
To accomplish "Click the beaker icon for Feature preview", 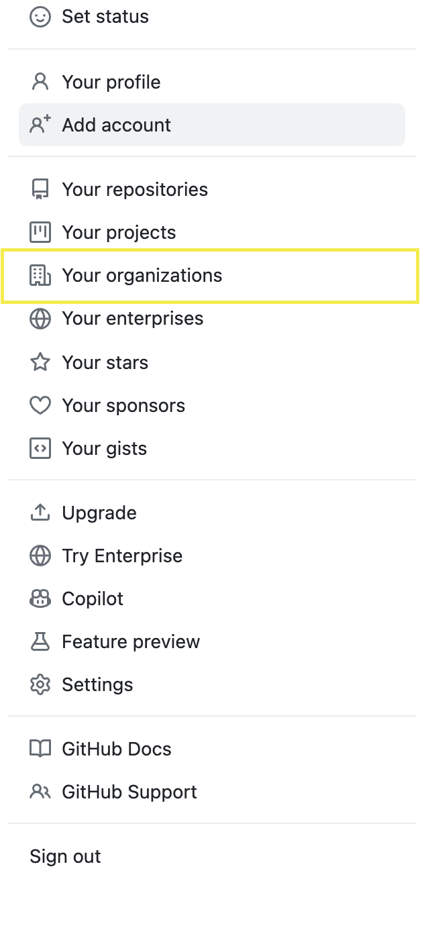I will pyautogui.click(x=40, y=641).
